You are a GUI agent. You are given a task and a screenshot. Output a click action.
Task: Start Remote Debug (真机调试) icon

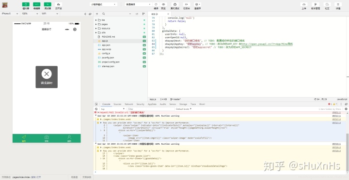pos(175,4)
